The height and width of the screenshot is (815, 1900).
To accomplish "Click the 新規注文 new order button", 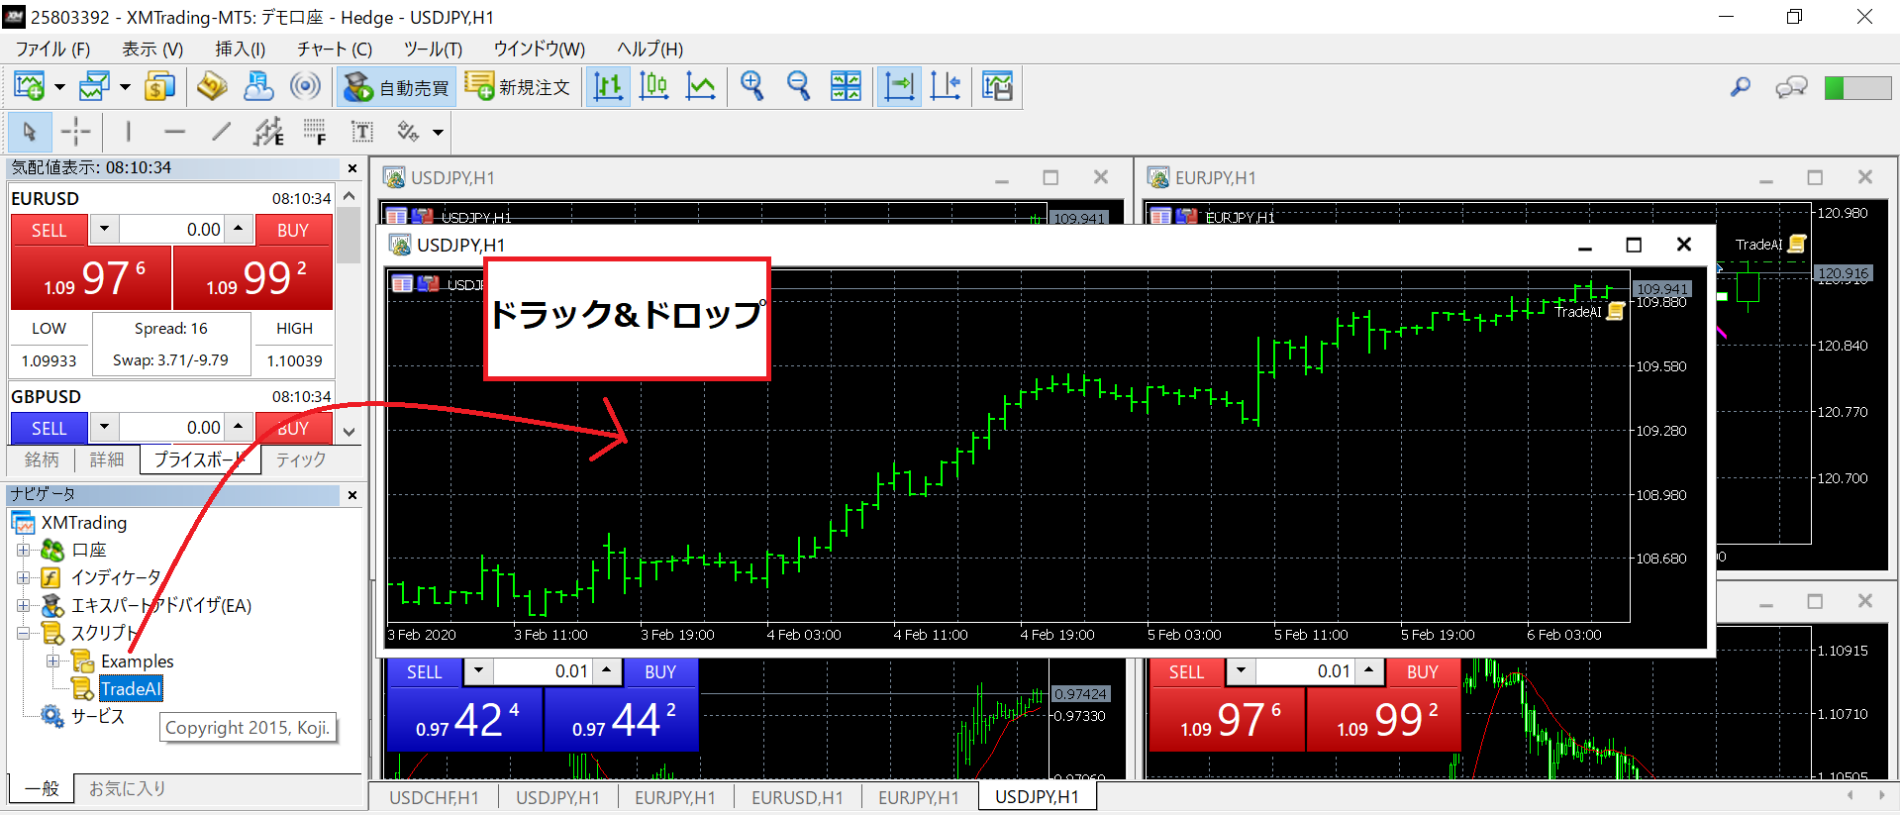I will (x=518, y=87).
